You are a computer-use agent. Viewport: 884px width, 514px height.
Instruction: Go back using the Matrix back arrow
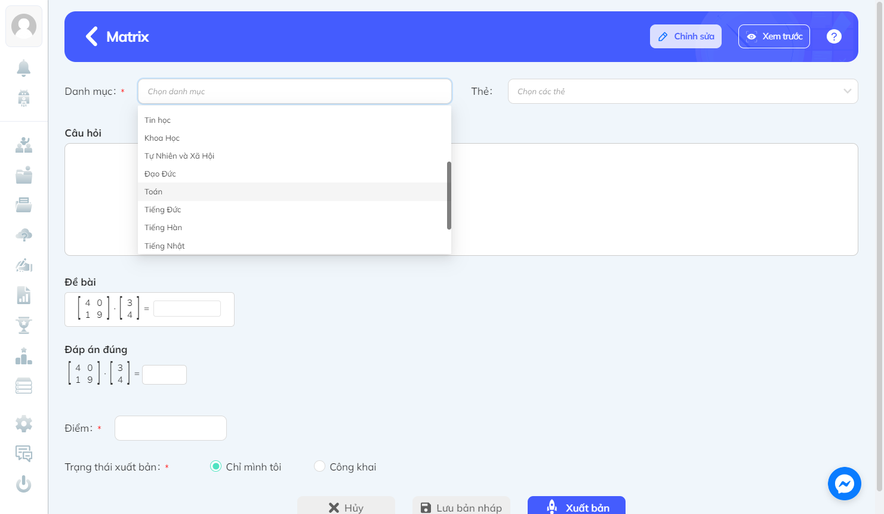point(91,36)
